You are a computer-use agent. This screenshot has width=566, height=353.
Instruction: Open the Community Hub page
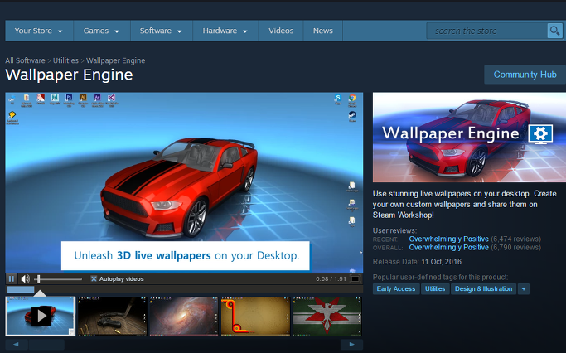(525, 75)
